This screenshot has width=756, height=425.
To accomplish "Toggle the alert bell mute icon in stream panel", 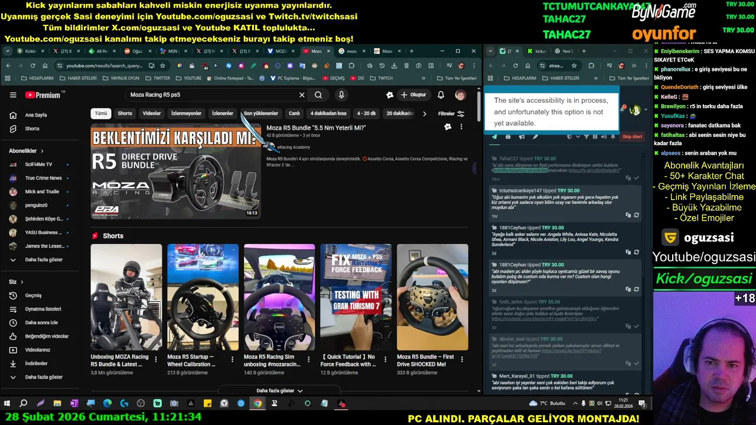I will (x=612, y=136).
